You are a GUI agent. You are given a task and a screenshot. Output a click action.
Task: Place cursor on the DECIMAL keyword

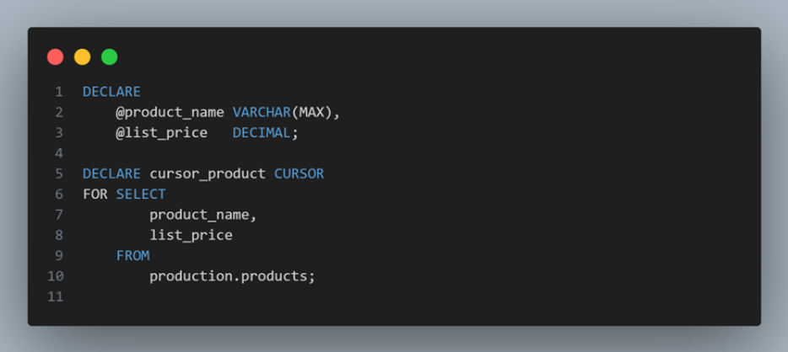click(x=262, y=133)
